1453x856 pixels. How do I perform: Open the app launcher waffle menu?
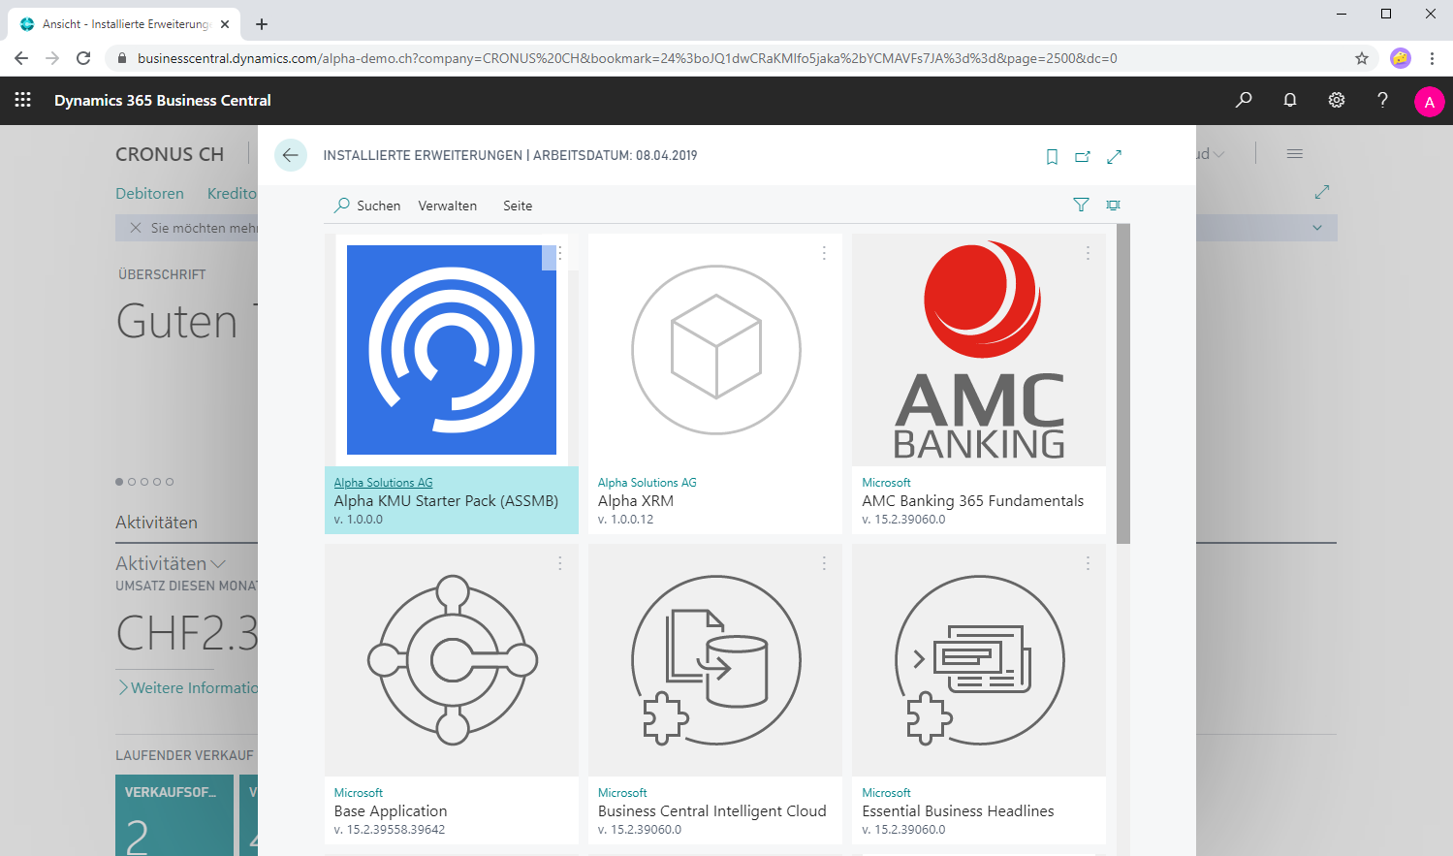coord(23,100)
